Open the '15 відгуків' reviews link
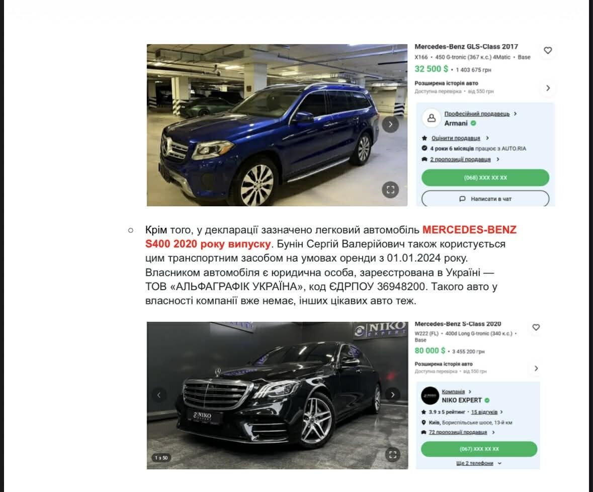Image resolution: width=593 pixels, height=492 pixels. 484,412
